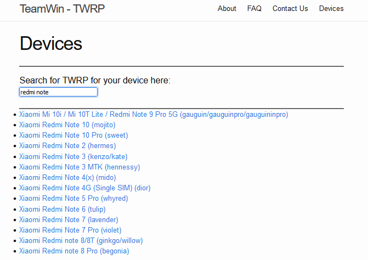Choose Xiaomi Redmi Note 6 (tulip)
This screenshot has height=260, width=368.
tap(62, 209)
